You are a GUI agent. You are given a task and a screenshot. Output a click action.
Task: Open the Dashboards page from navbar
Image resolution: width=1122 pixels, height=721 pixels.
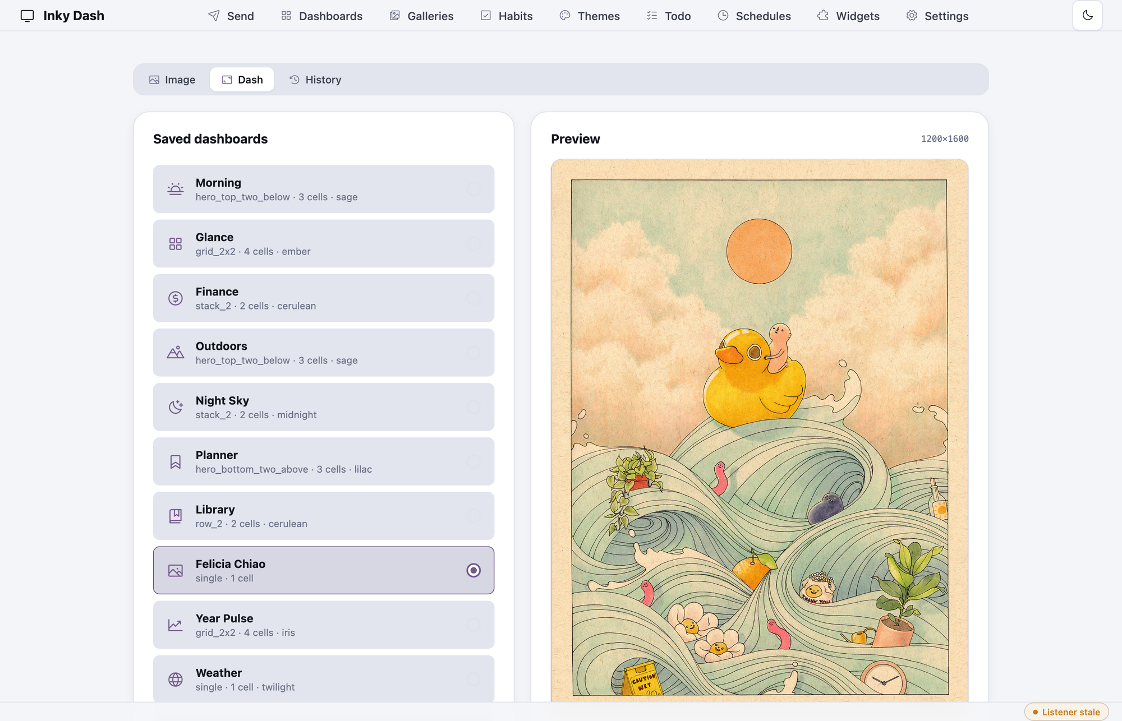(321, 16)
